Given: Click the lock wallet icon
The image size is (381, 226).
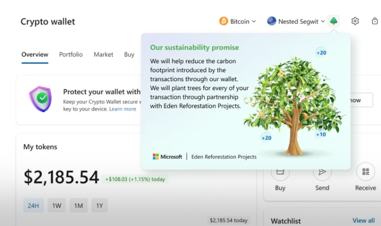Looking at the screenshot, I should coord(374,21).
